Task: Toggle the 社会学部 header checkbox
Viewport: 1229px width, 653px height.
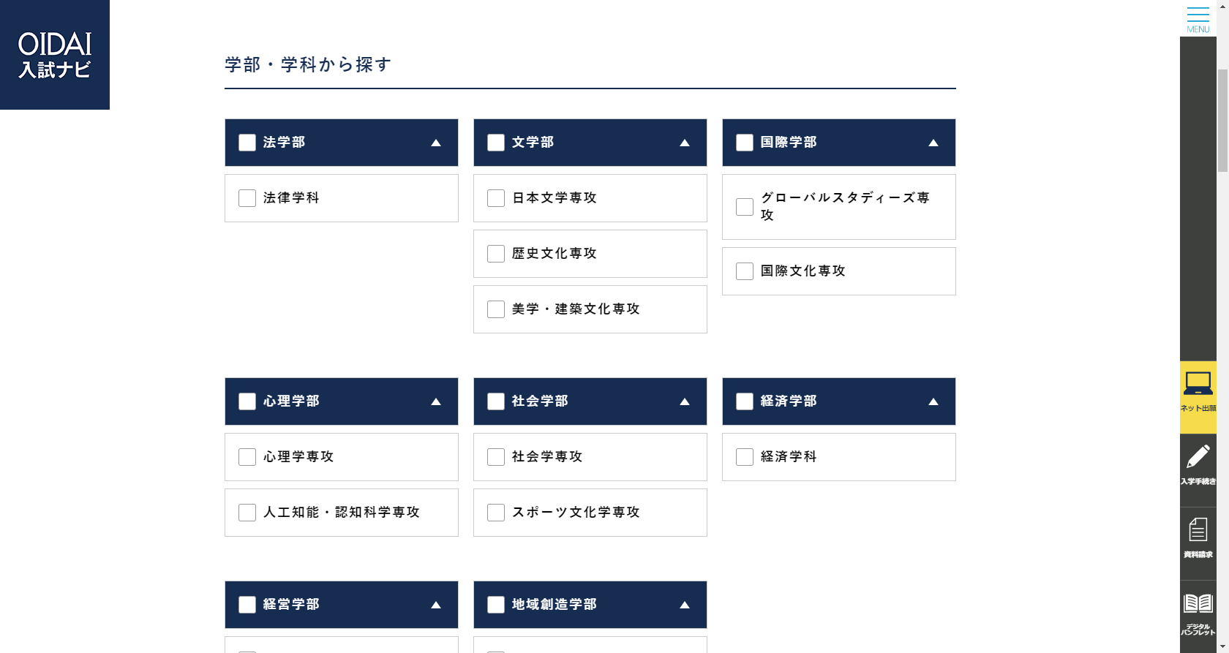Action: [496, 401]
